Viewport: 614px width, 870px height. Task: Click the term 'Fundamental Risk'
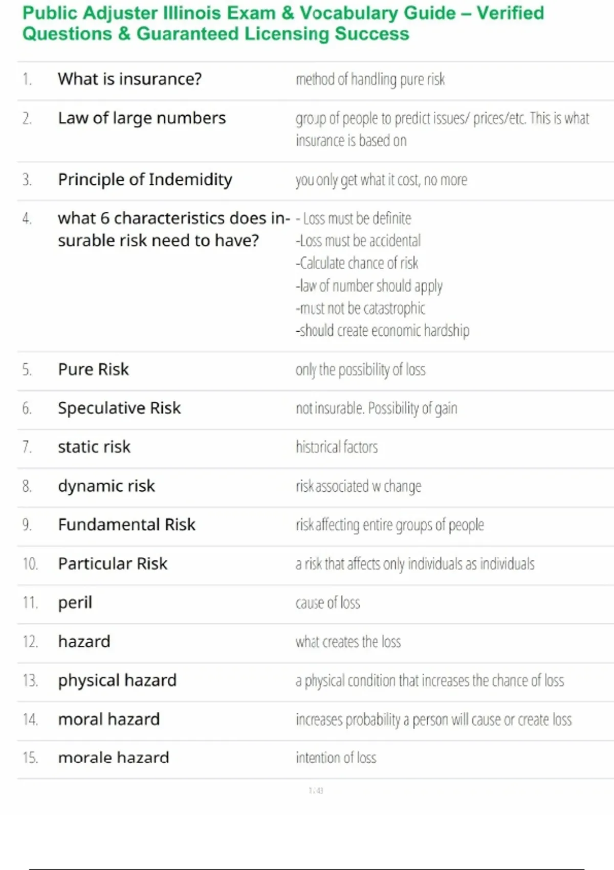pyautogui.click(x=126, y=525)
